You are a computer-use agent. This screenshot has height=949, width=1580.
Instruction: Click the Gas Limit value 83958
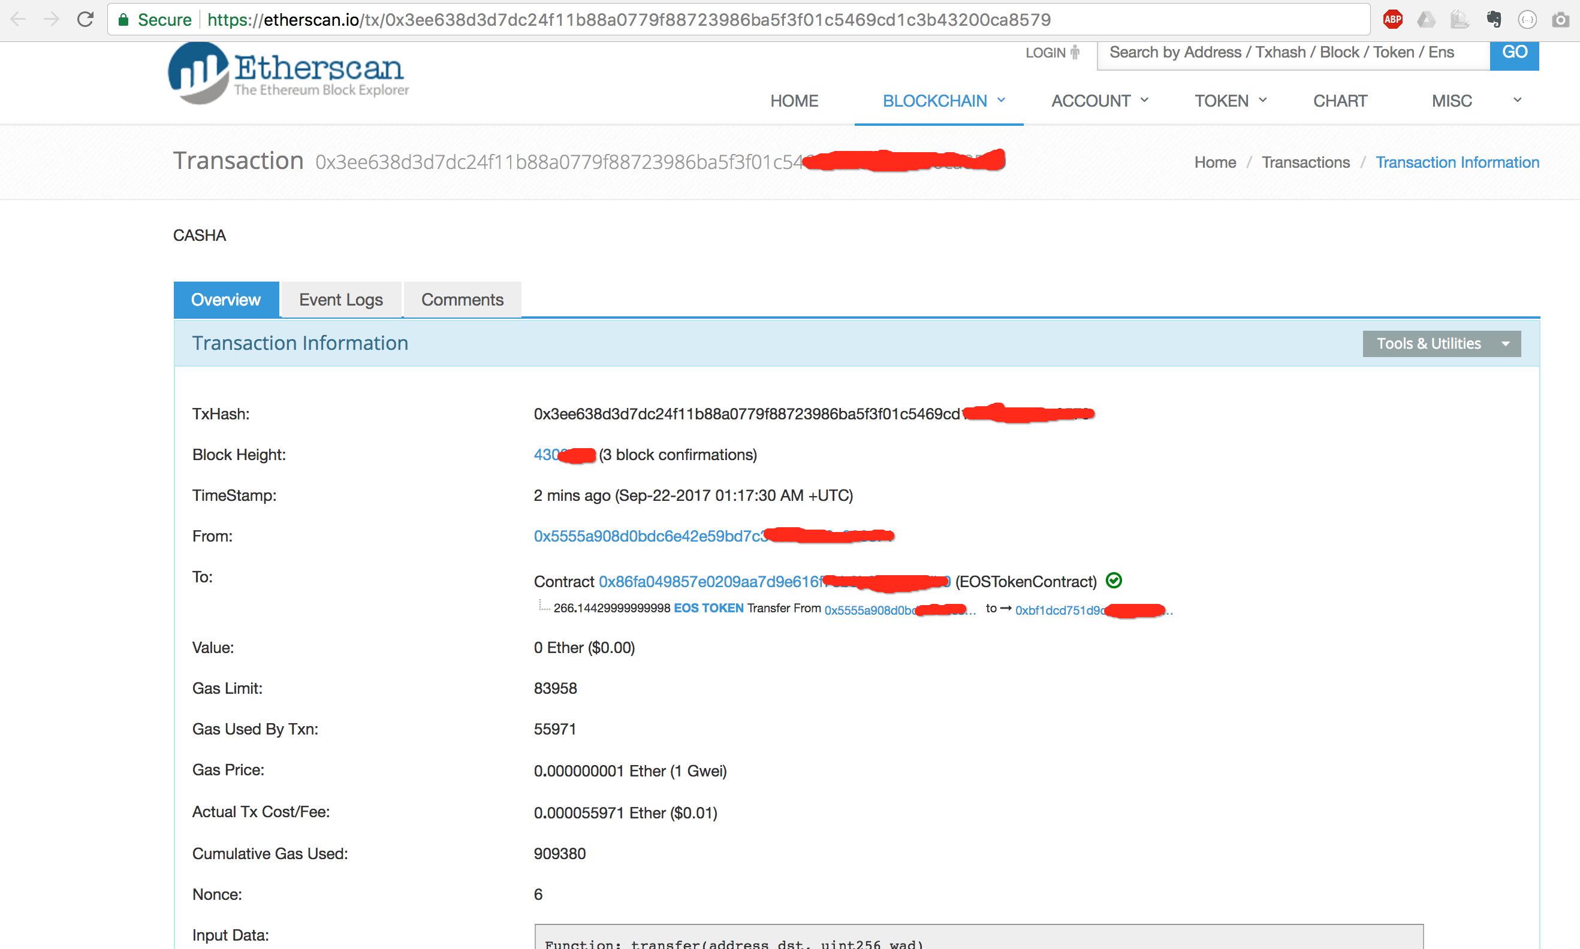555,688
